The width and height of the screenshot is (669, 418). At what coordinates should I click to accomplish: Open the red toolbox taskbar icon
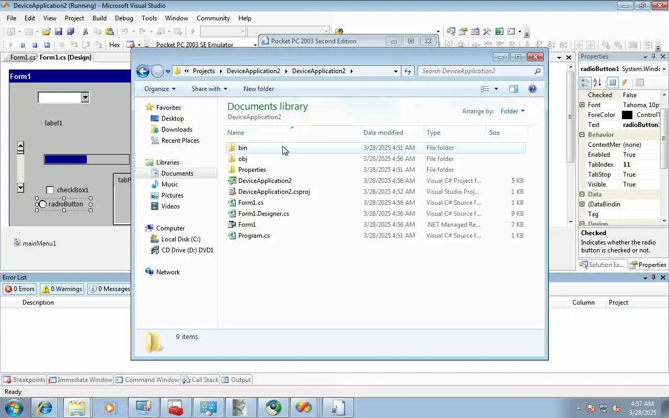(175, 408)
